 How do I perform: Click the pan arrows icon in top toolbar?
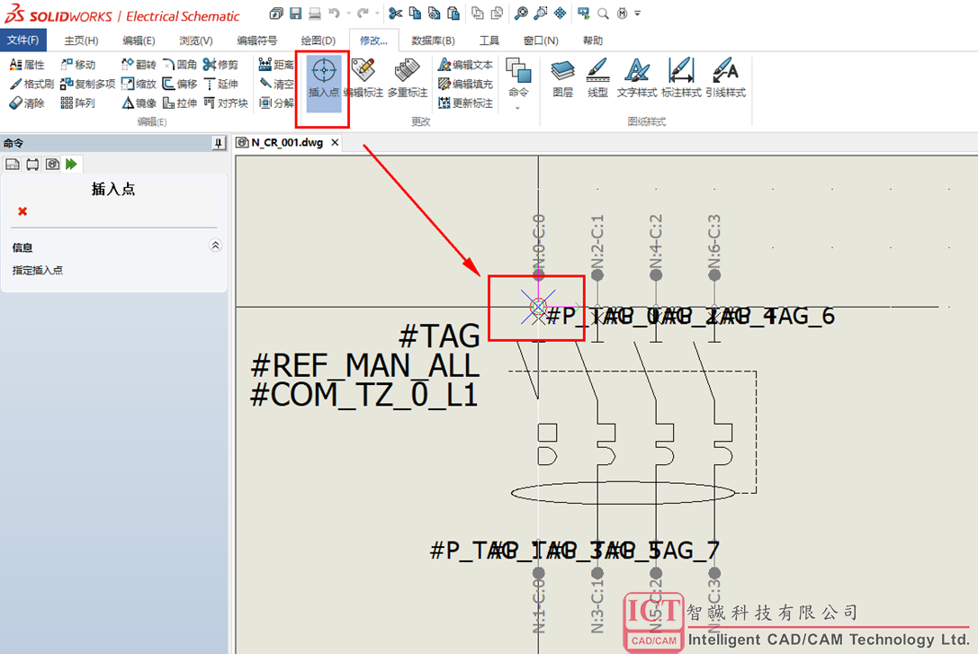pyautogui.click(x=561, y=13)
